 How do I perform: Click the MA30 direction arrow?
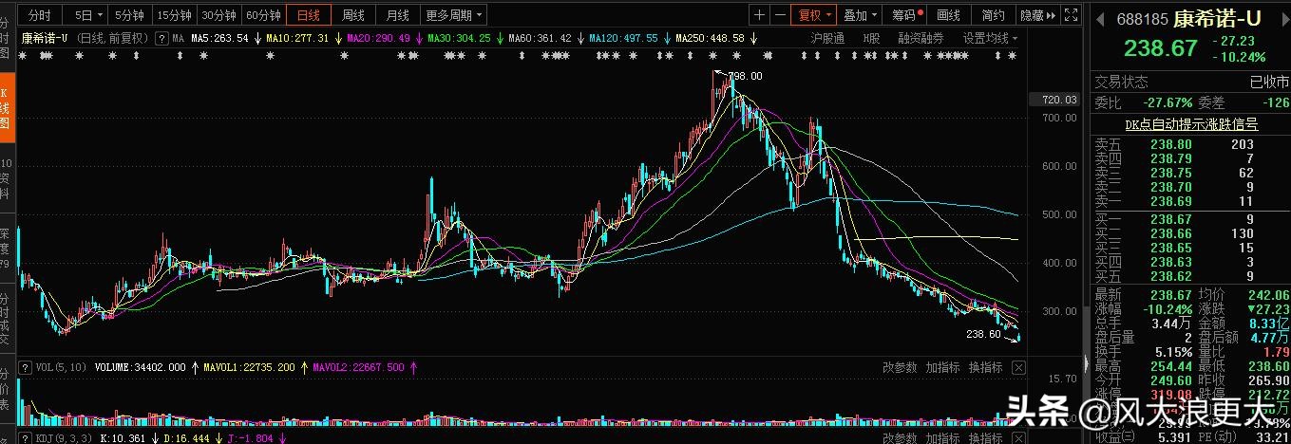(x=500, y=39)
